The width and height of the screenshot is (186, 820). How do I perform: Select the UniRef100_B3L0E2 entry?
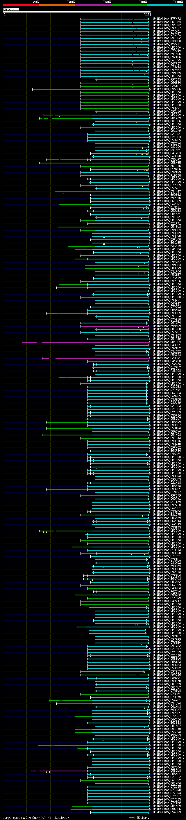[x=167, y=351]
